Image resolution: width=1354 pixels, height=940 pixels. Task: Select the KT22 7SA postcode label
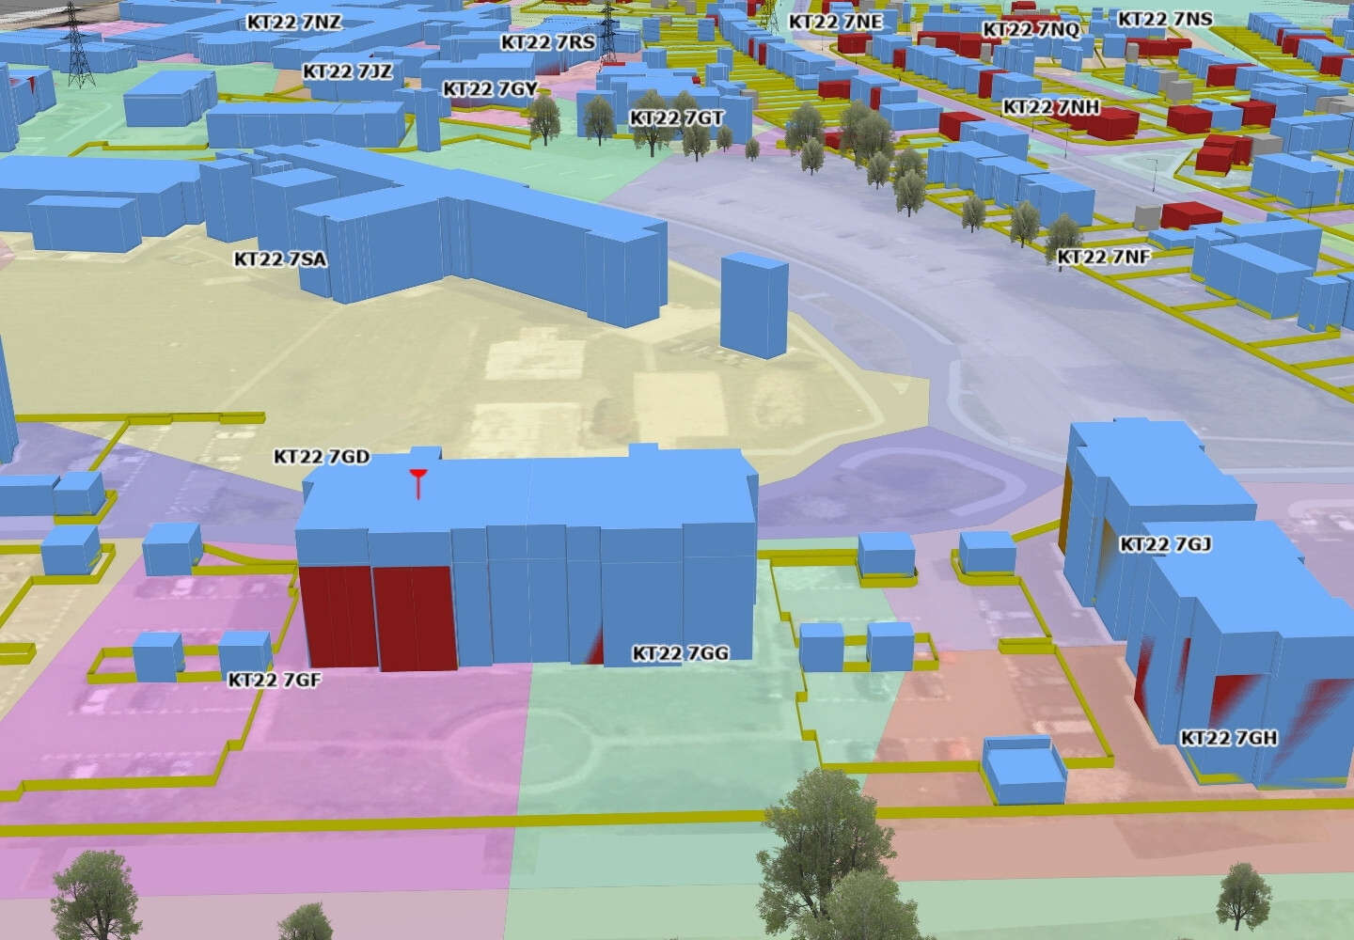[280, 258]
